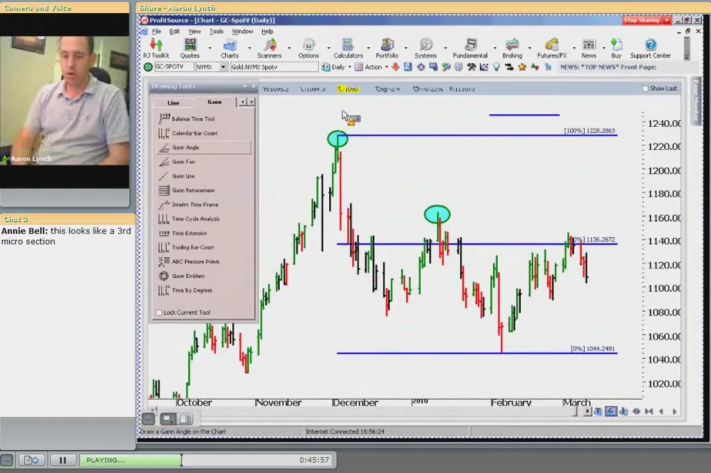Open the Stop Sharing dropdown arrow
Screen dimensions: 711x473
pos(667,20)
